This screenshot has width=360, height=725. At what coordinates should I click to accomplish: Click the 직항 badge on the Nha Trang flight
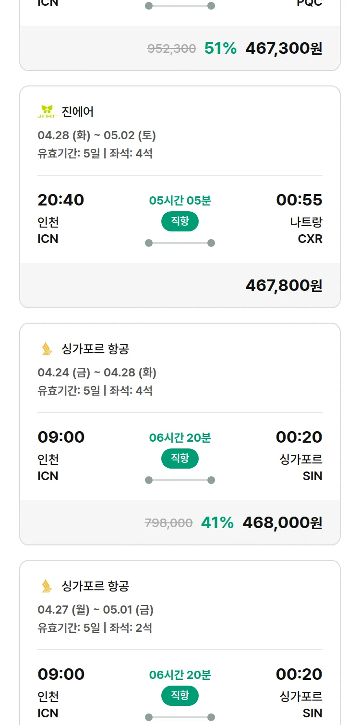[180, 221]
